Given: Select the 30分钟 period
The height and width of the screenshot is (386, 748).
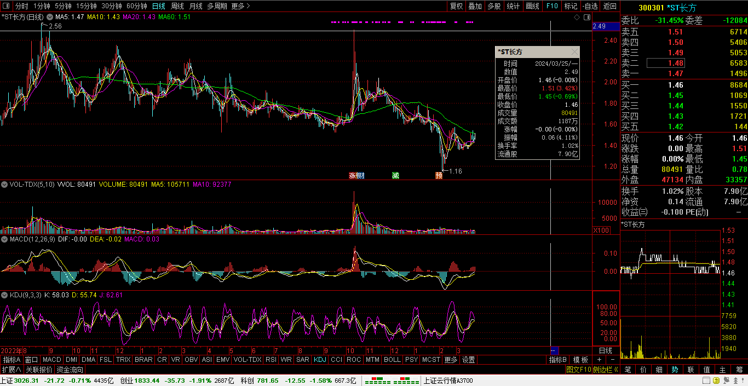Looking at the screenshot, I should 112,6.
